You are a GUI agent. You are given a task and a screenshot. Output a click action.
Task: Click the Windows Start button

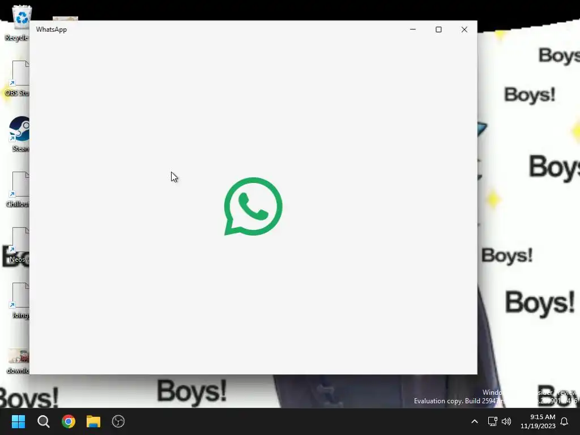[x=19, y=421]
